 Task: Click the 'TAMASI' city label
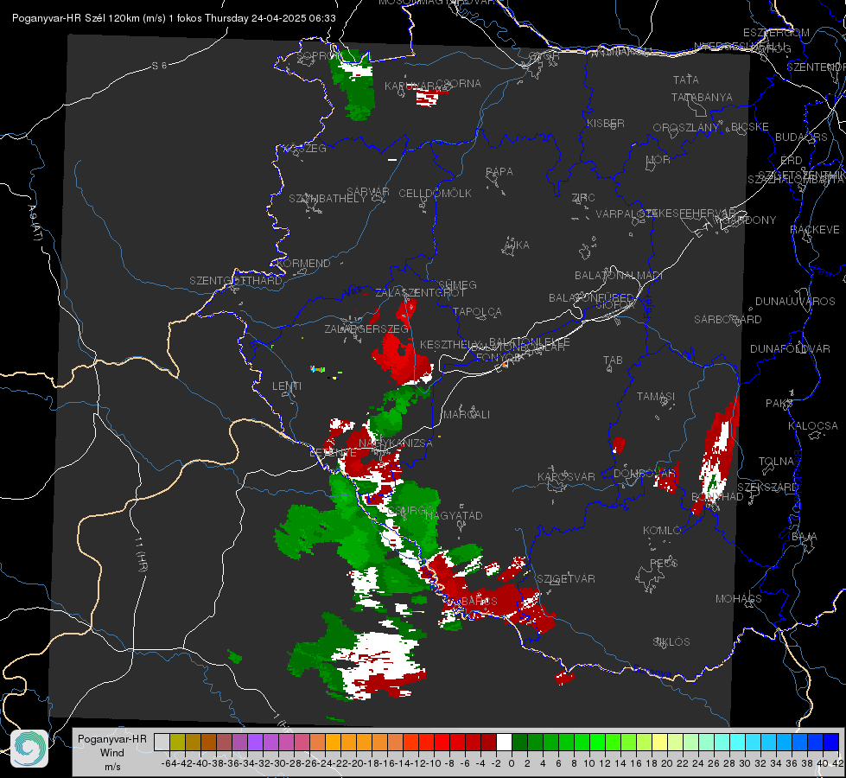(656, 396)
